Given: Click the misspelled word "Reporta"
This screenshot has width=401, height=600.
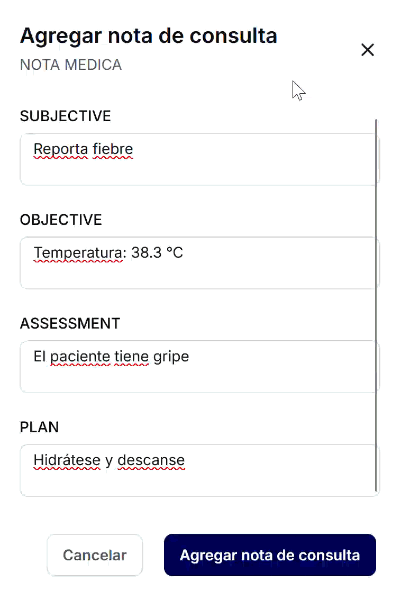Looking at the screenshot, I should point(61,149).
